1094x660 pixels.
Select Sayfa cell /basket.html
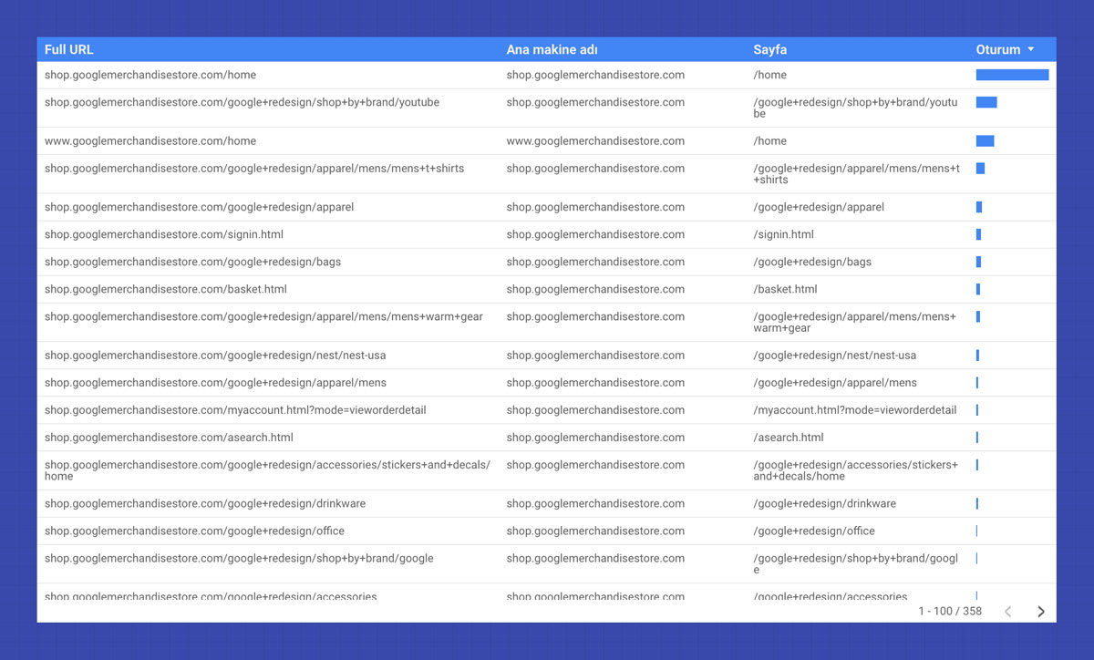(x=786, y=289)
